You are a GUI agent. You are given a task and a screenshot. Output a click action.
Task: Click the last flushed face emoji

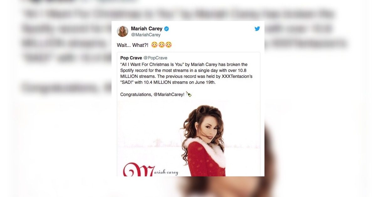[169, 45]
